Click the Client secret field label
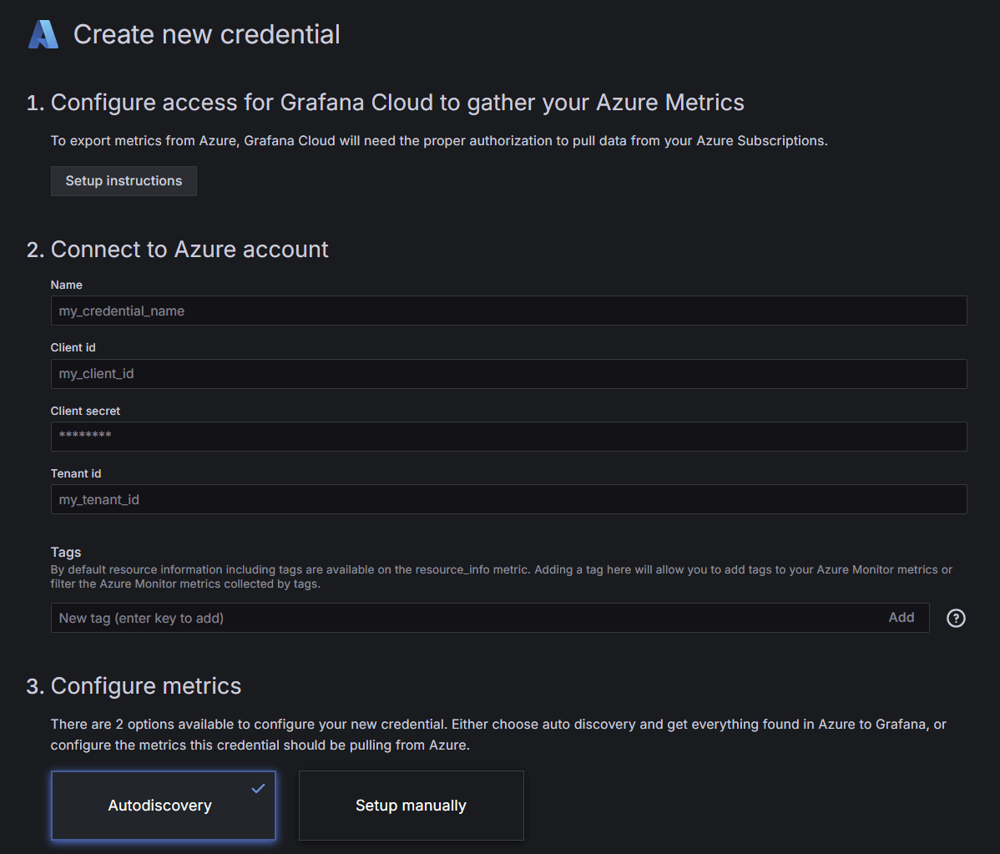The height and width of the screenshot is (854, 1000). pyautogui.click(x=85, y=411)
